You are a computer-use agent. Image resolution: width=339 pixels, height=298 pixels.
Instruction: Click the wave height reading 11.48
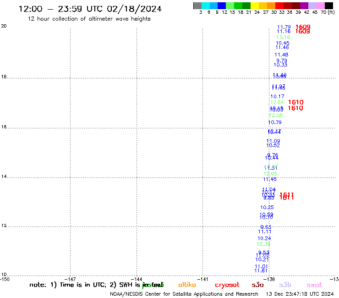click(281, 55)
